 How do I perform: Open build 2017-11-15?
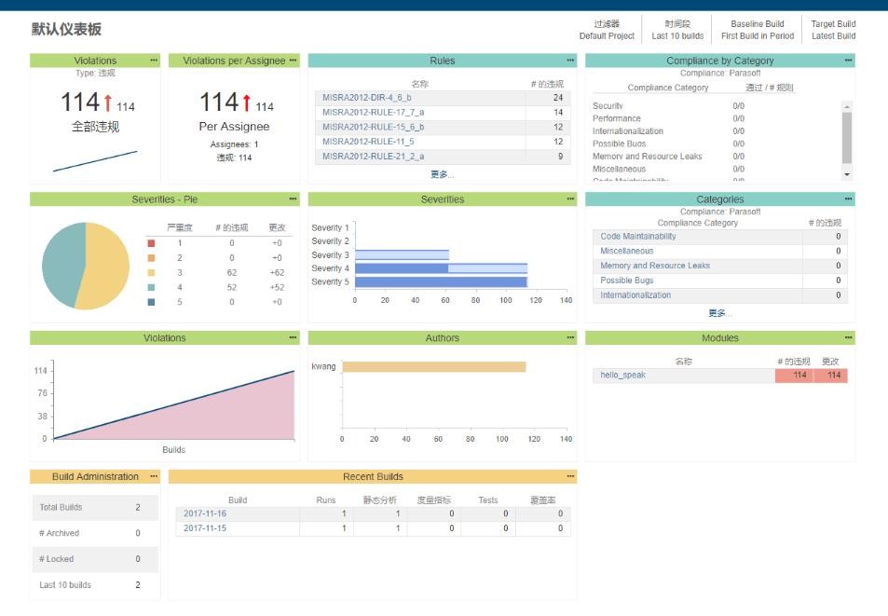click(x=204, y=528)
